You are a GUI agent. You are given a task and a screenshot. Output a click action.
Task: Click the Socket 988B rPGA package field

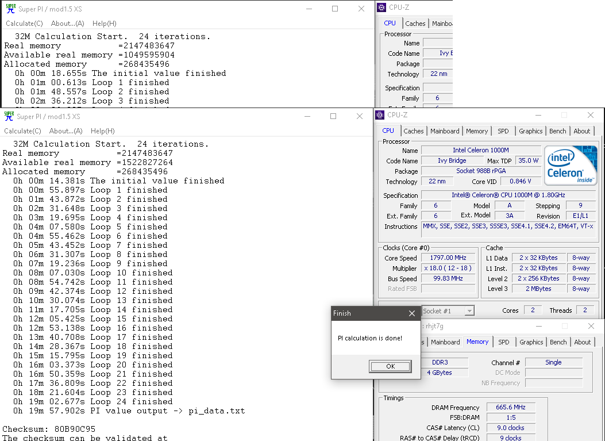[481, 171]
